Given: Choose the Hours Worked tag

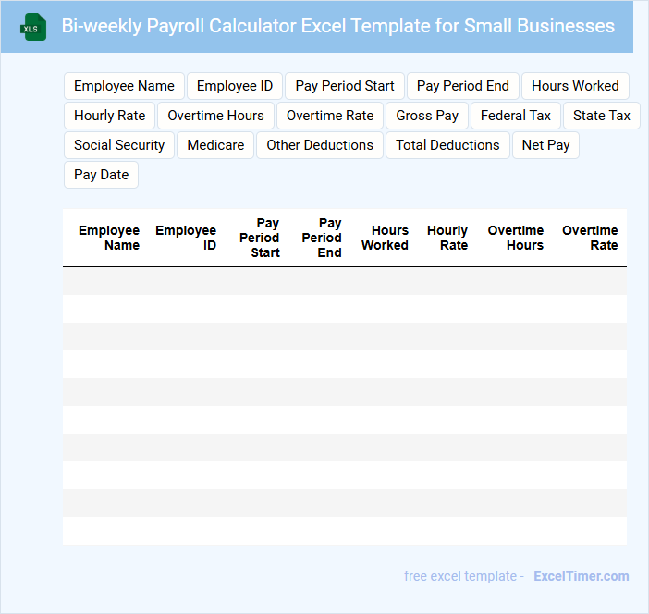Looking at the screenshot, I should [575, 86].
